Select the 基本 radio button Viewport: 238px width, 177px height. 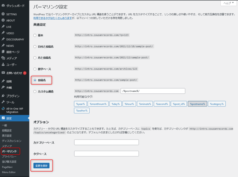point(35,35)
